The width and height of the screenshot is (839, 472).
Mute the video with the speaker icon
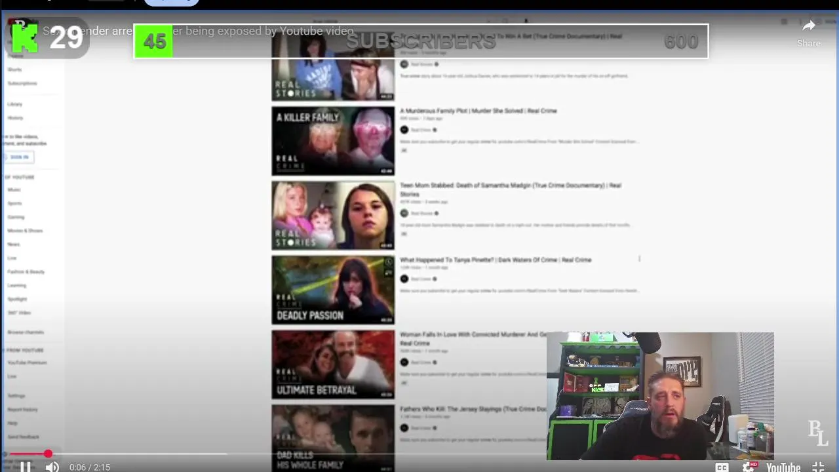[52, 467]
